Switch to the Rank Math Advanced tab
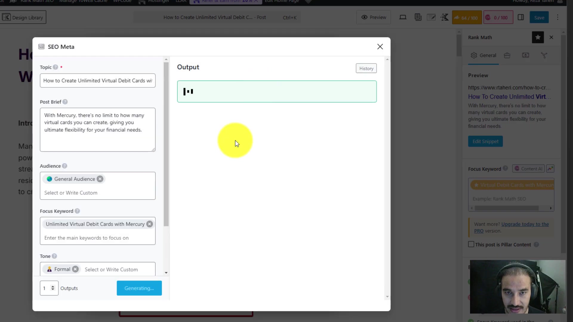This screenshot has width=573, height=322. point(507,55)
